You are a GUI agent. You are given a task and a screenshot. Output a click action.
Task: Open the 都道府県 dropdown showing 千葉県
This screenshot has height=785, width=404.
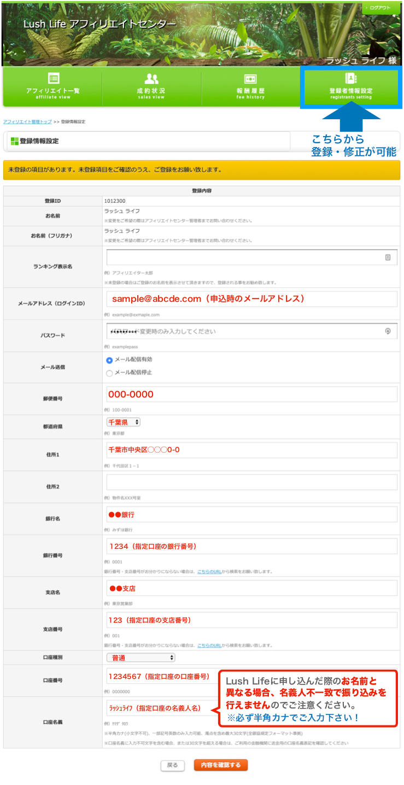124,422
